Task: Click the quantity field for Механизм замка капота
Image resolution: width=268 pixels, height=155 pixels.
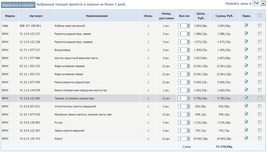Action: 182,115
